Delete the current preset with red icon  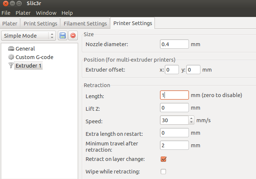click(x=73, y=35)
